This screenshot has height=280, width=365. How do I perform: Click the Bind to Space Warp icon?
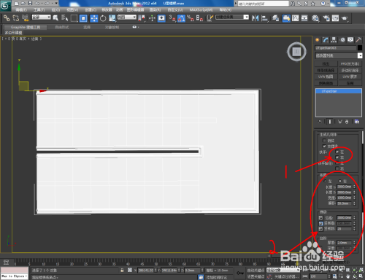click(x=25, y=18)
